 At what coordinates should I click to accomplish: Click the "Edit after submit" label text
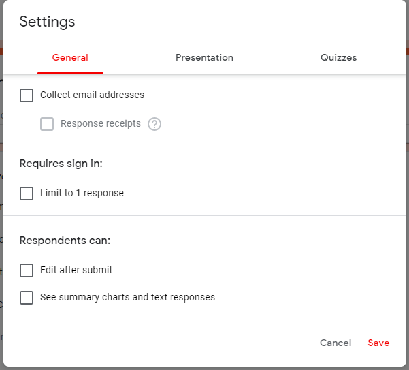(x=76, y=270)
